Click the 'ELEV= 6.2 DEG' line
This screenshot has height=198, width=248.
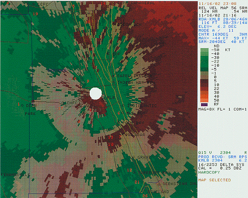tap(217, 27)
